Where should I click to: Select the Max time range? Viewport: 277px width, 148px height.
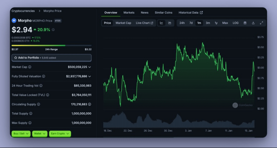[x=225, y=23]
